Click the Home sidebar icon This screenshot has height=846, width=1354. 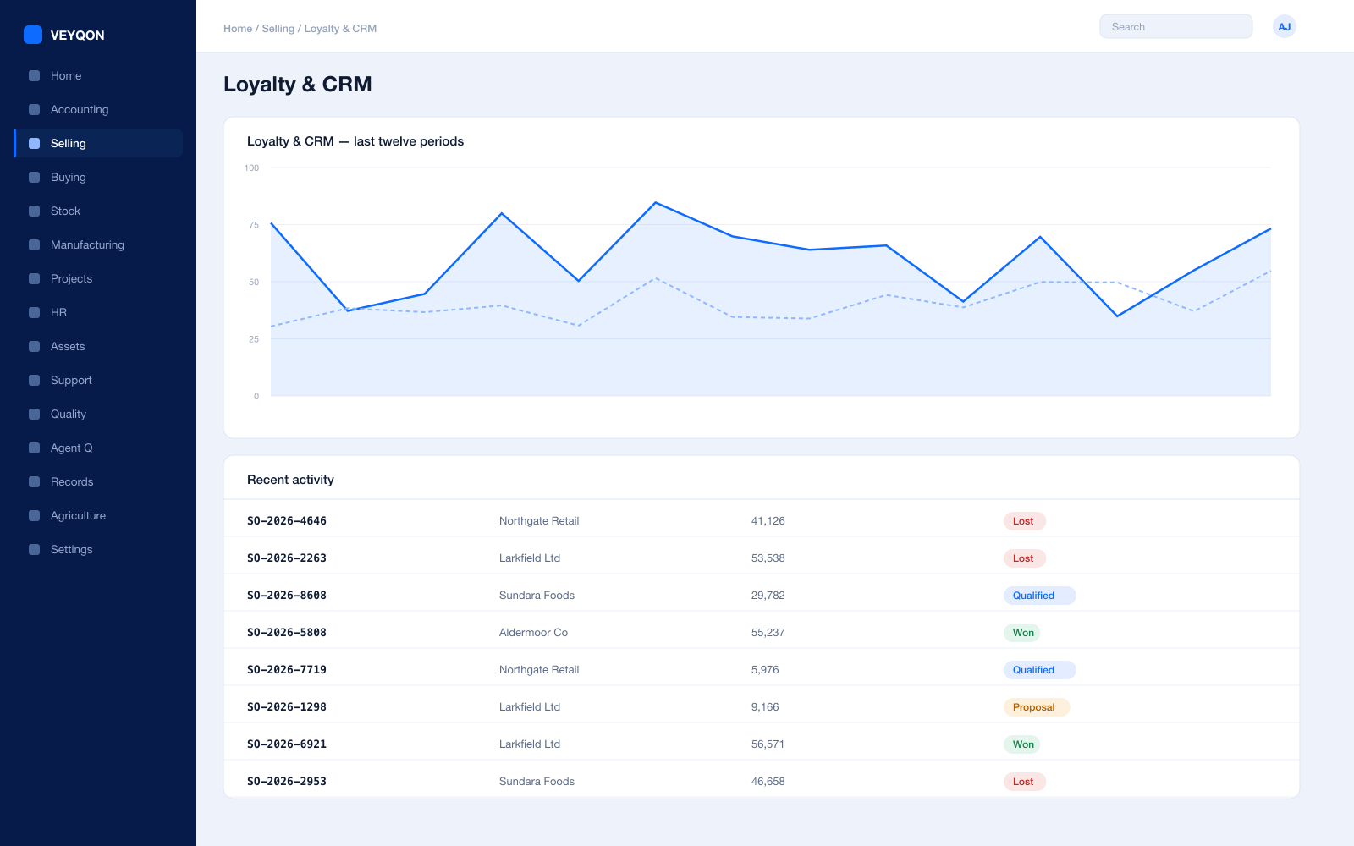(34, 75)
